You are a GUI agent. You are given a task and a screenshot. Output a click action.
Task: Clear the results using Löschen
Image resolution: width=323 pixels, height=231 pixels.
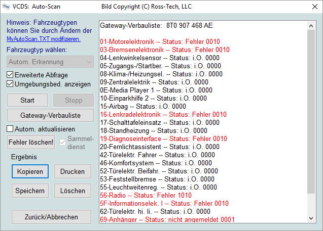73,191
